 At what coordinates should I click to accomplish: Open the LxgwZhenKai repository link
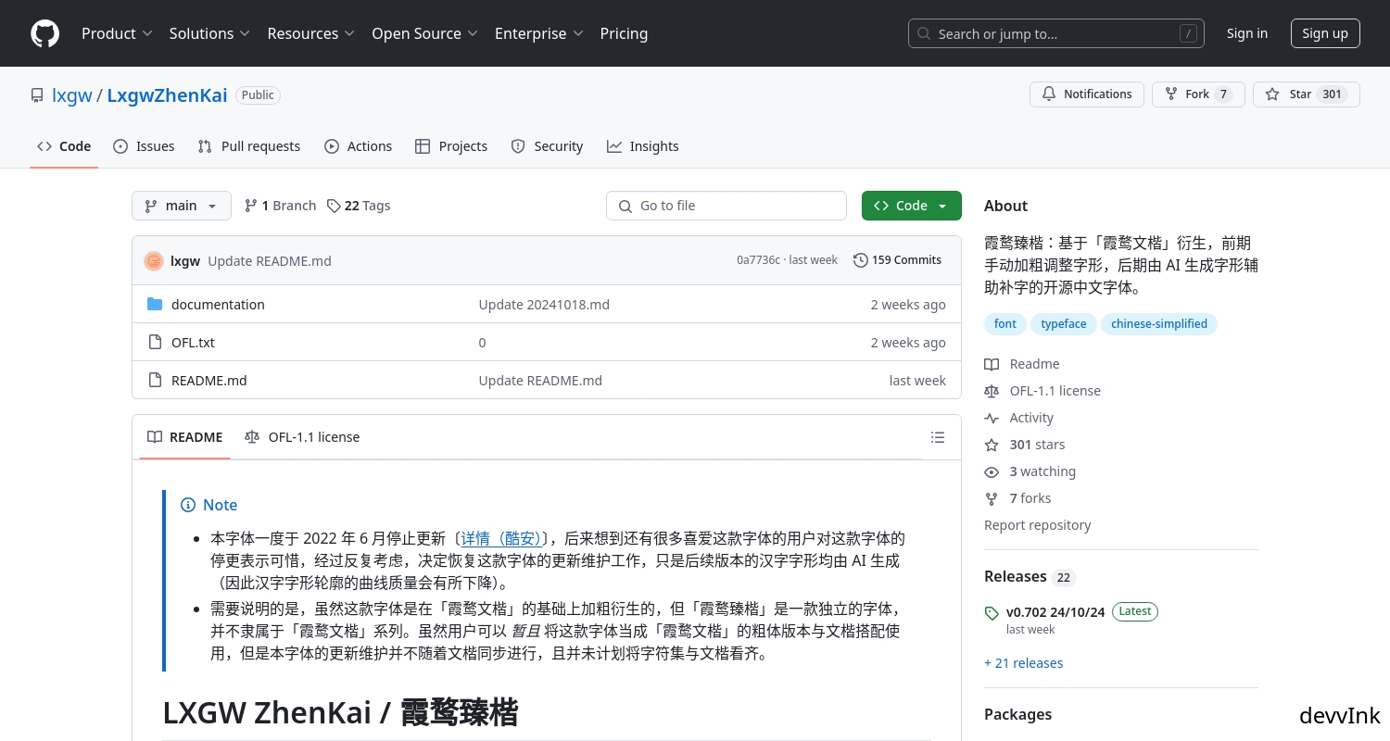(167, 94)
